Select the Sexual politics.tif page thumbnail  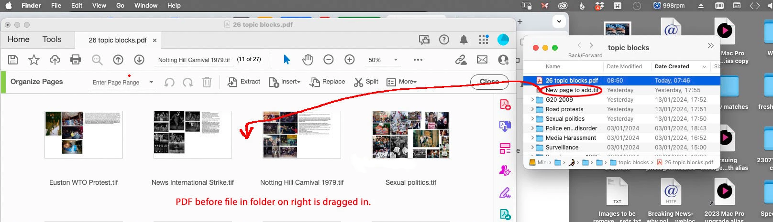pos(411,135)
